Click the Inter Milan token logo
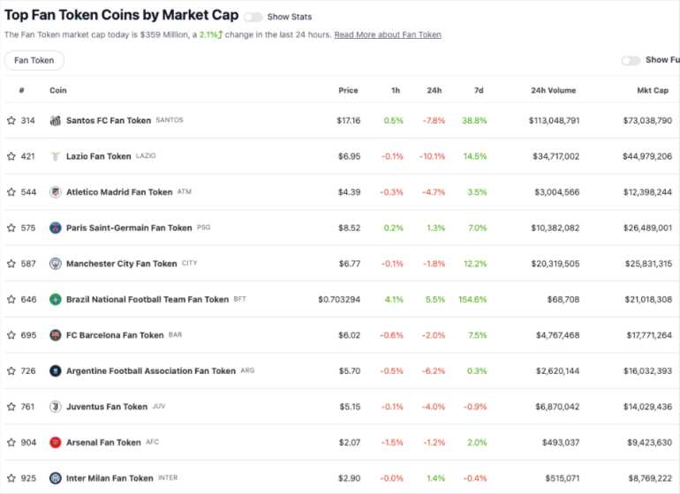 click(56, 478)
